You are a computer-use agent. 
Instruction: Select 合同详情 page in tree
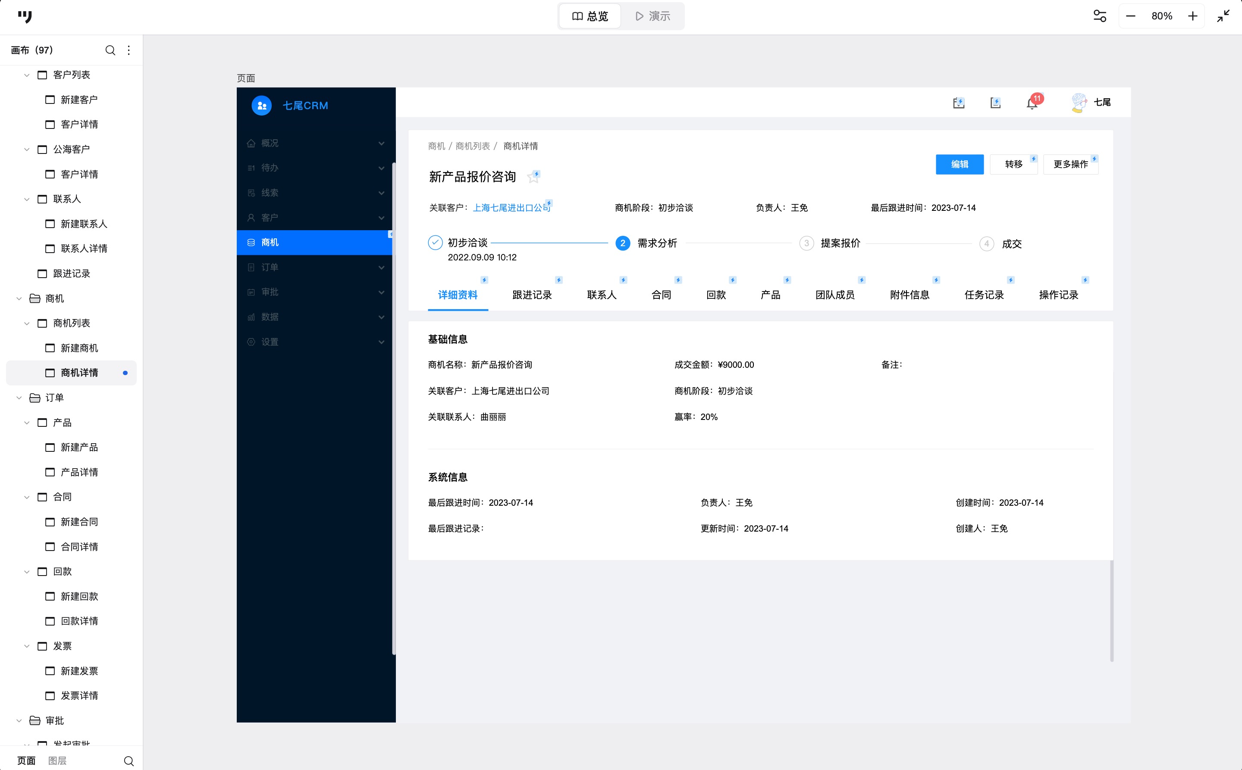point(79,546)
